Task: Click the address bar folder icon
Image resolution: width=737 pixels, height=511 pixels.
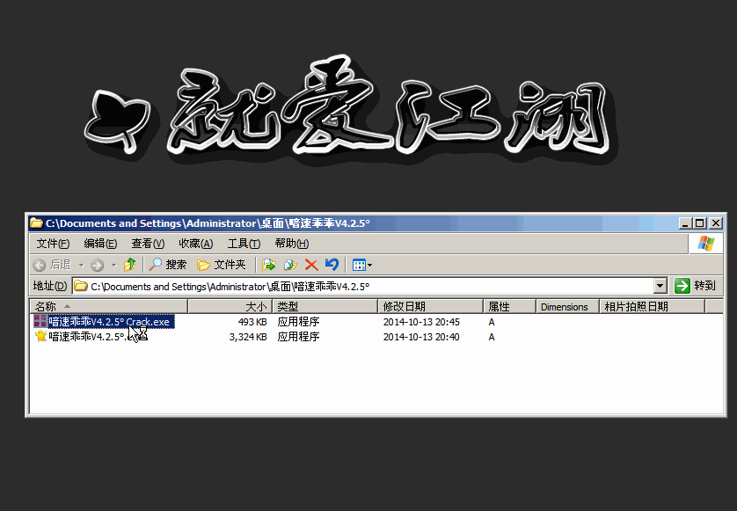Action: (81, 286)
